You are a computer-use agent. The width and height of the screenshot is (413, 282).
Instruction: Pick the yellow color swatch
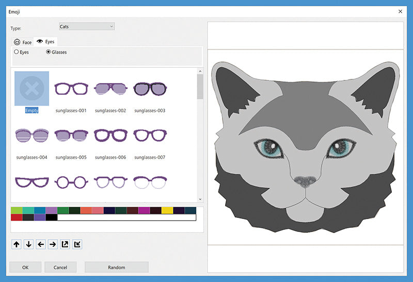click(x=167, y=210)
